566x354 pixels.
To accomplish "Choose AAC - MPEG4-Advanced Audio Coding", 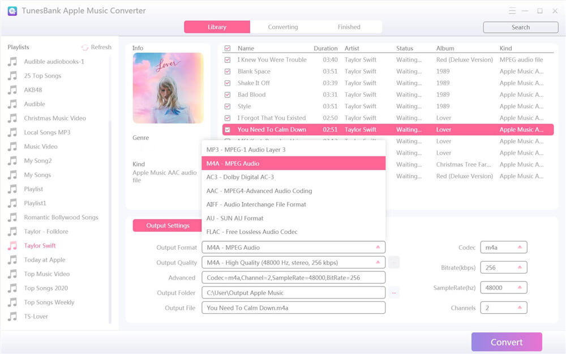I will (x=293, y=191).
